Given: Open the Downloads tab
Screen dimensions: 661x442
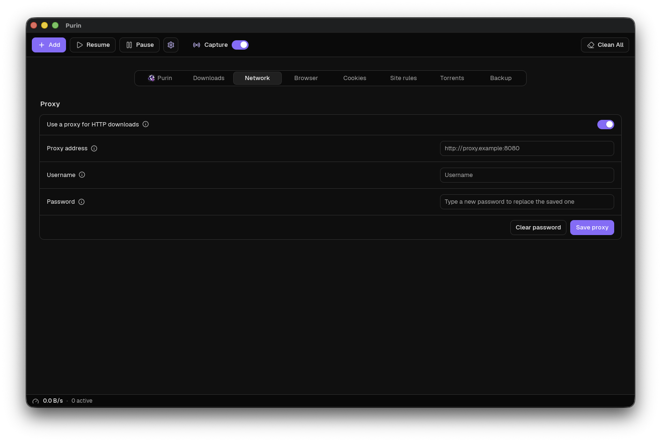Looking at the screenshot, I should coord(209,78).
